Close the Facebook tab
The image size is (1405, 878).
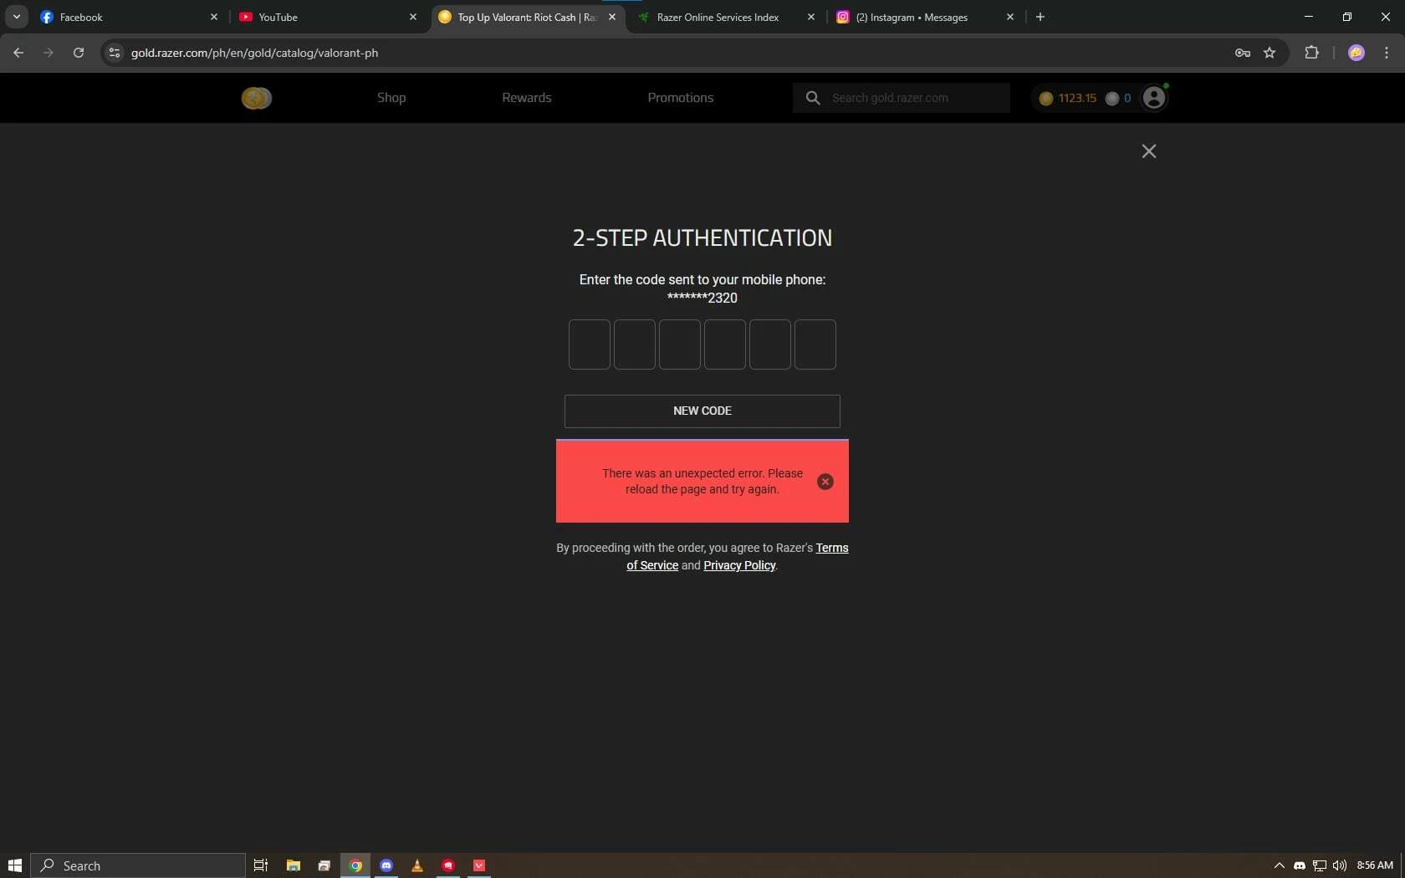click(x=214, y=17)
